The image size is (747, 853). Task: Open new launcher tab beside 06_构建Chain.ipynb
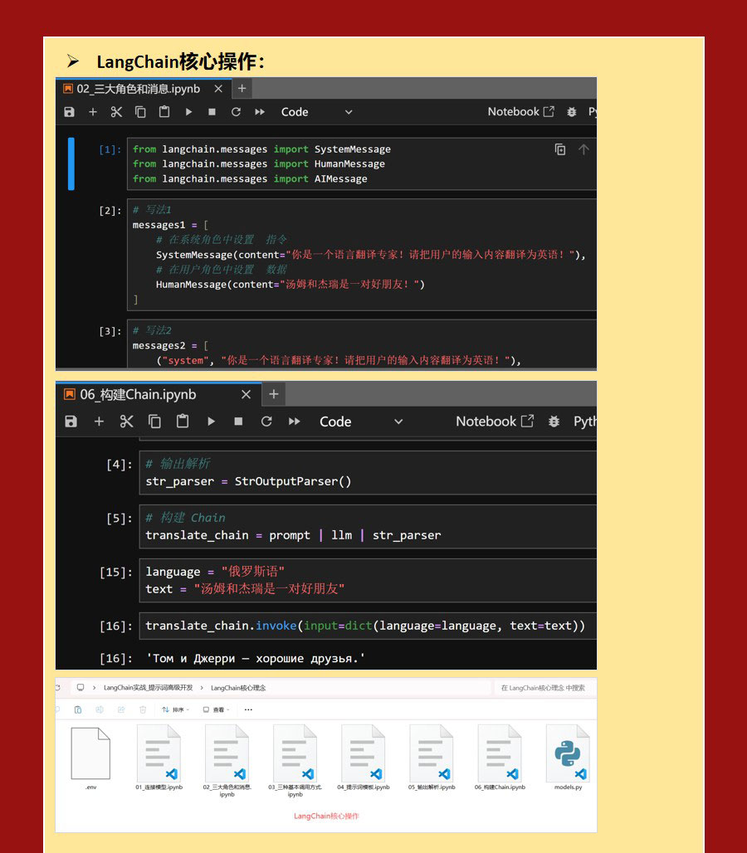click(x=273, y=394)
